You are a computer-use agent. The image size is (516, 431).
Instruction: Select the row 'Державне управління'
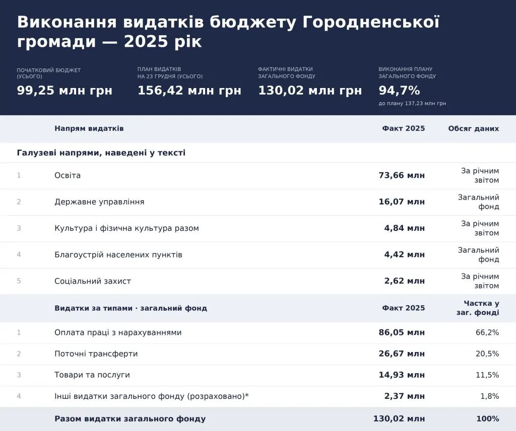[x=258, y=202]
